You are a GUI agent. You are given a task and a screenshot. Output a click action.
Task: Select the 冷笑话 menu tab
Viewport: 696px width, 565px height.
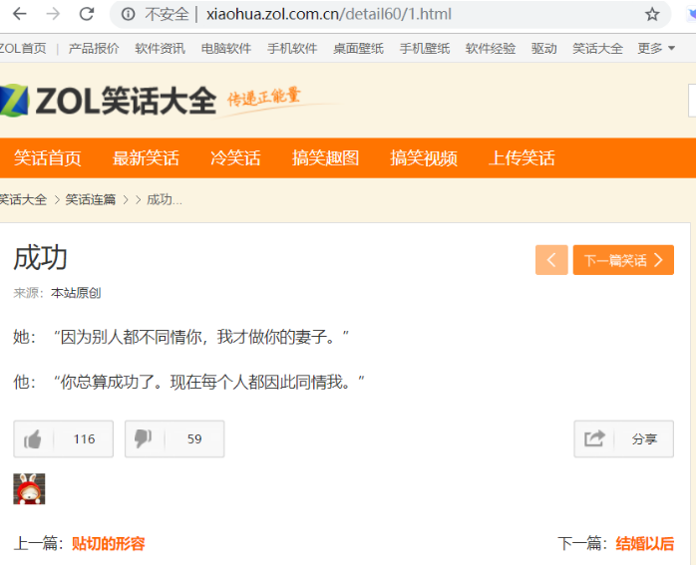(x=235, y=157)
